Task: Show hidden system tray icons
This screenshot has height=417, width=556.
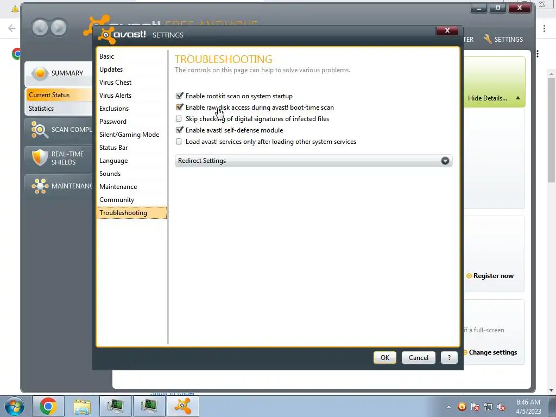Action: point(448,407)
